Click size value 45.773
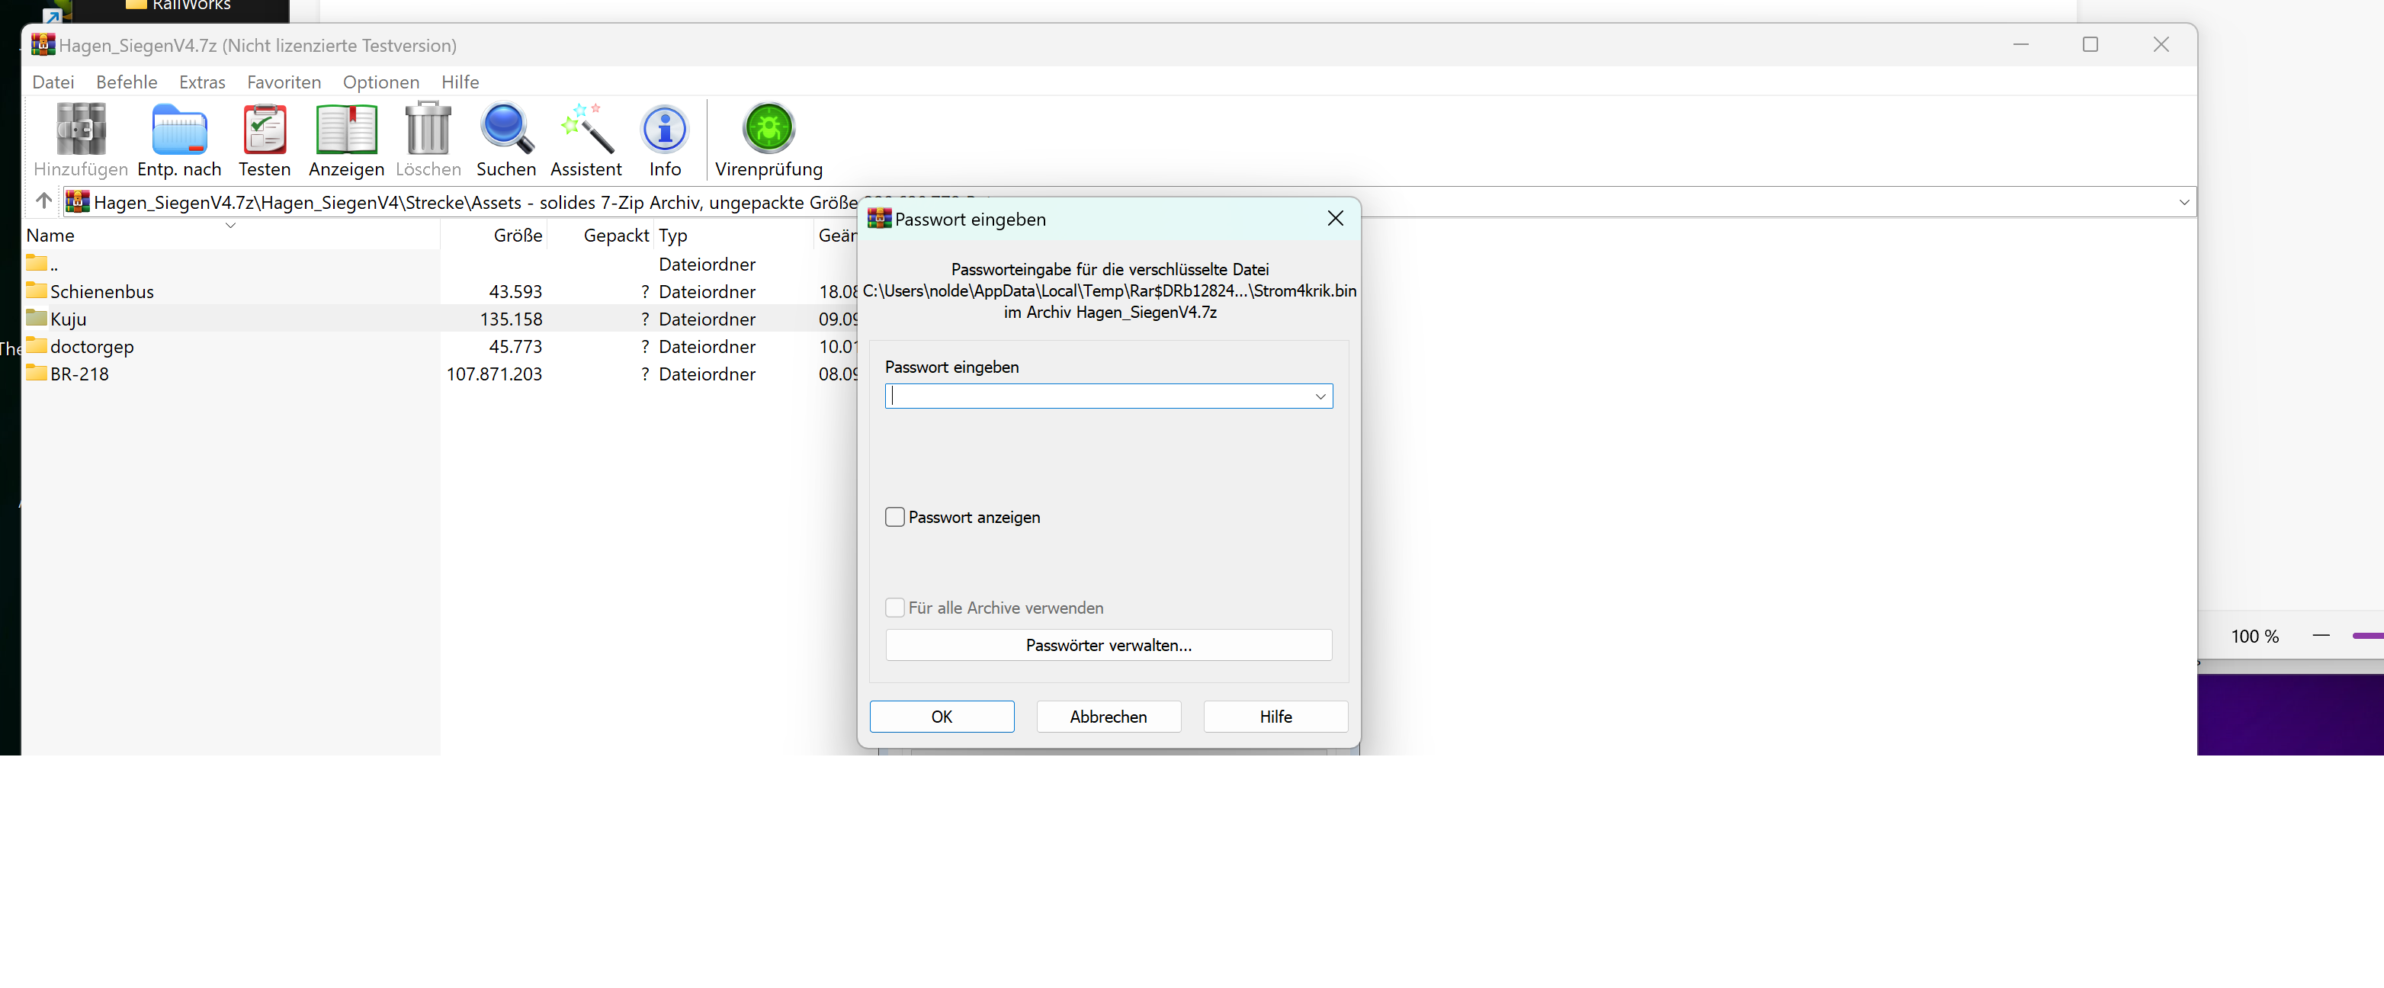Image resolution: width=2384 pixels, height=988 pixels. [x=515, y=347]
